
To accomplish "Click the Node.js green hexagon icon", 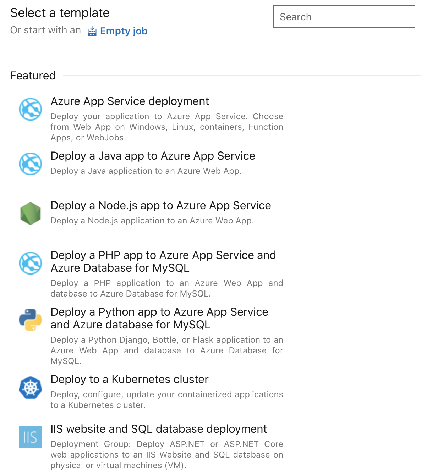I will (31, 213).
